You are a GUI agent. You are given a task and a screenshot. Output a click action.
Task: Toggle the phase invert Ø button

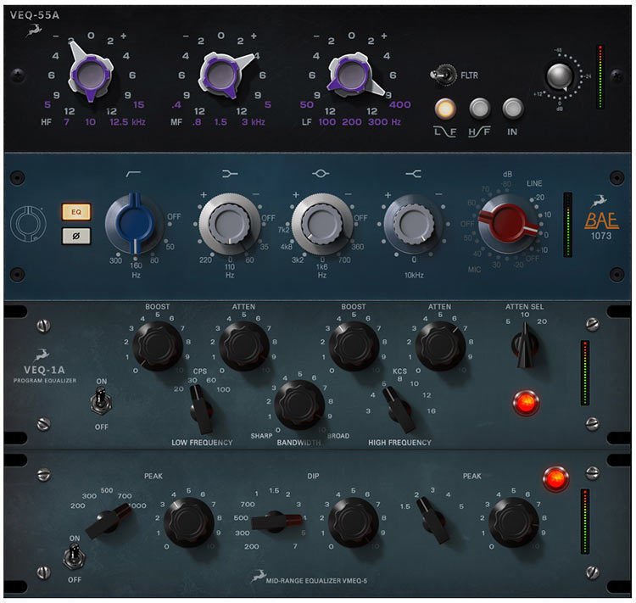pyautogui.click(x=76, y=236)
